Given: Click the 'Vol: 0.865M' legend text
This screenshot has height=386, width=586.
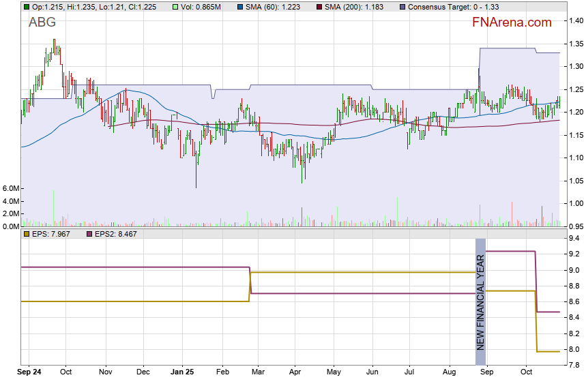Looking at the screenshot, I should 184,7.
